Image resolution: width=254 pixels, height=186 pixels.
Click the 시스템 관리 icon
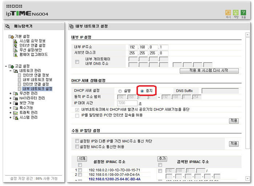click(16, 117)
